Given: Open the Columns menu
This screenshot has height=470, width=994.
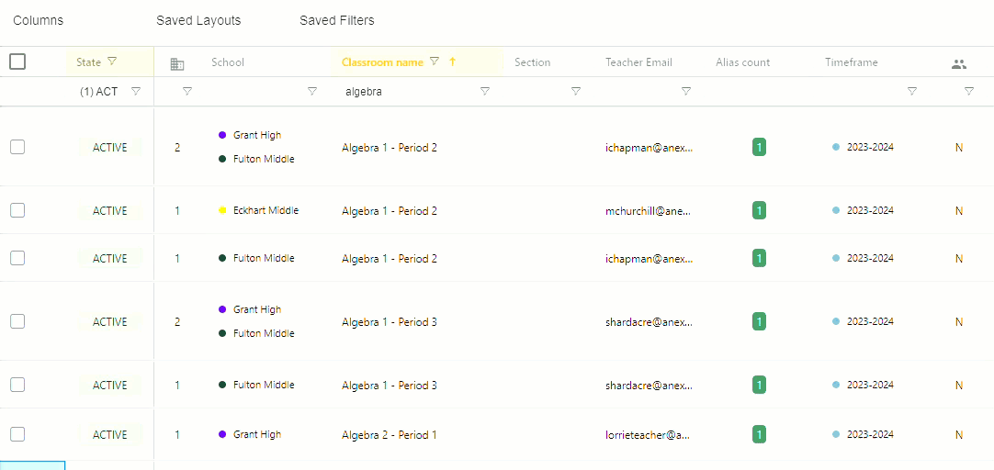Looking at the screenshot, I should click(x=39, y=20).
